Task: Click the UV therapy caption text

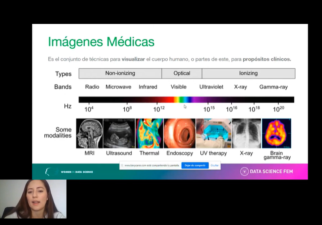Action: click(x=213, y=153)
